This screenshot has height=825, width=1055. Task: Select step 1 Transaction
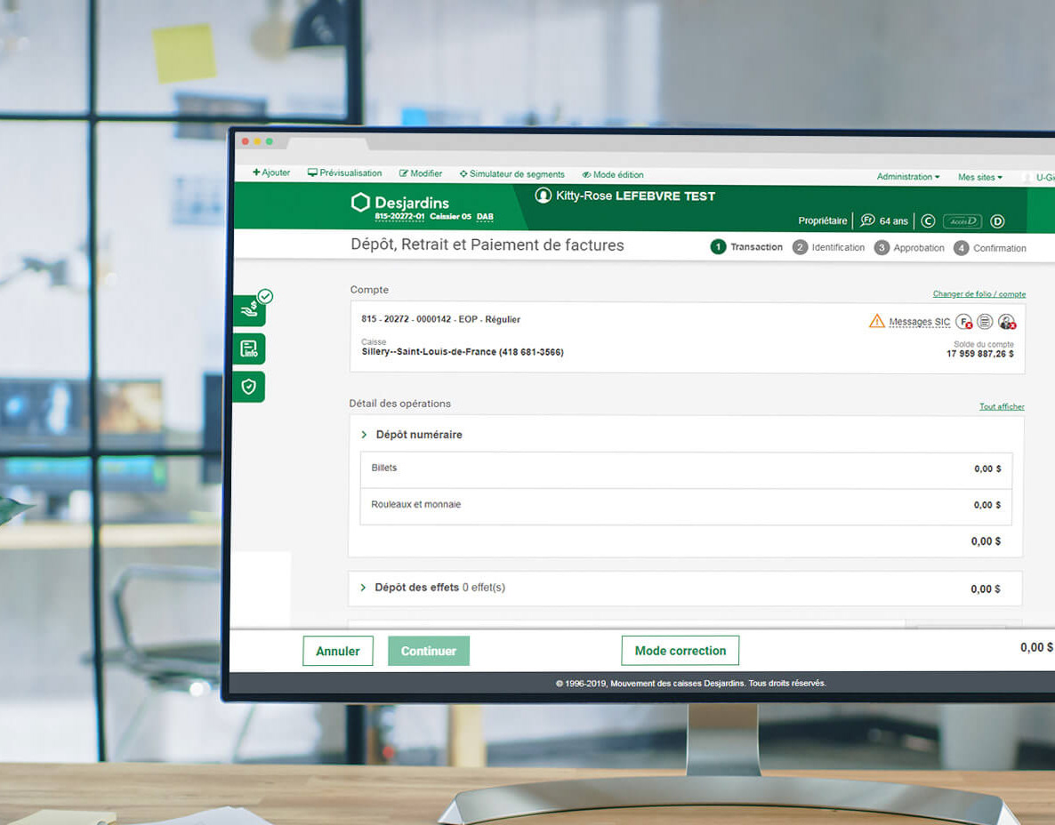click(x=747, y=247)
